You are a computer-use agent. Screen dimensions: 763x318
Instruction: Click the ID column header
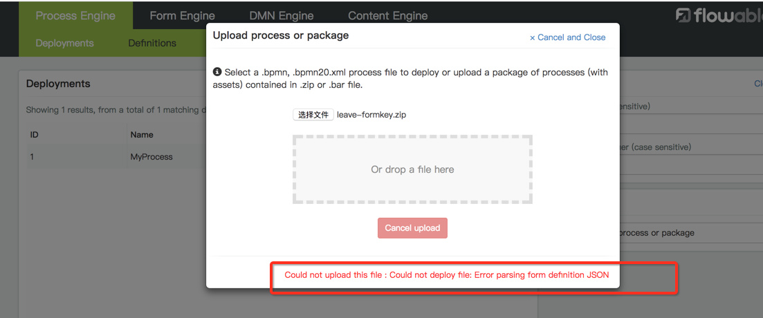click(35, 135)
